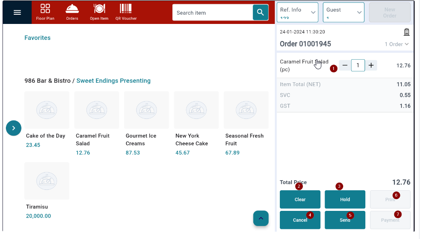Expand sidebar with round arrow button
This screenshot has width=422, height=239.
(x=13, y=128)
